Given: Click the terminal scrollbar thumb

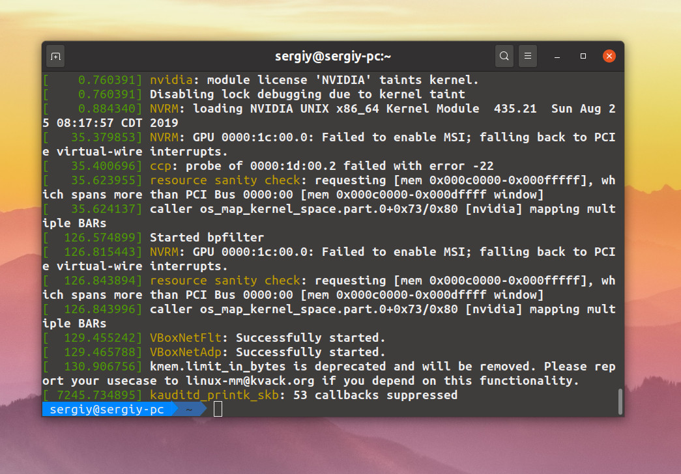Looking at the screenshot, I should coord(620,402).
